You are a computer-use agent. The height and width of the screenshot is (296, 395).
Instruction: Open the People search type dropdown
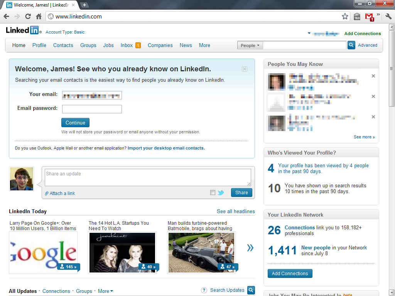(250, 45)
